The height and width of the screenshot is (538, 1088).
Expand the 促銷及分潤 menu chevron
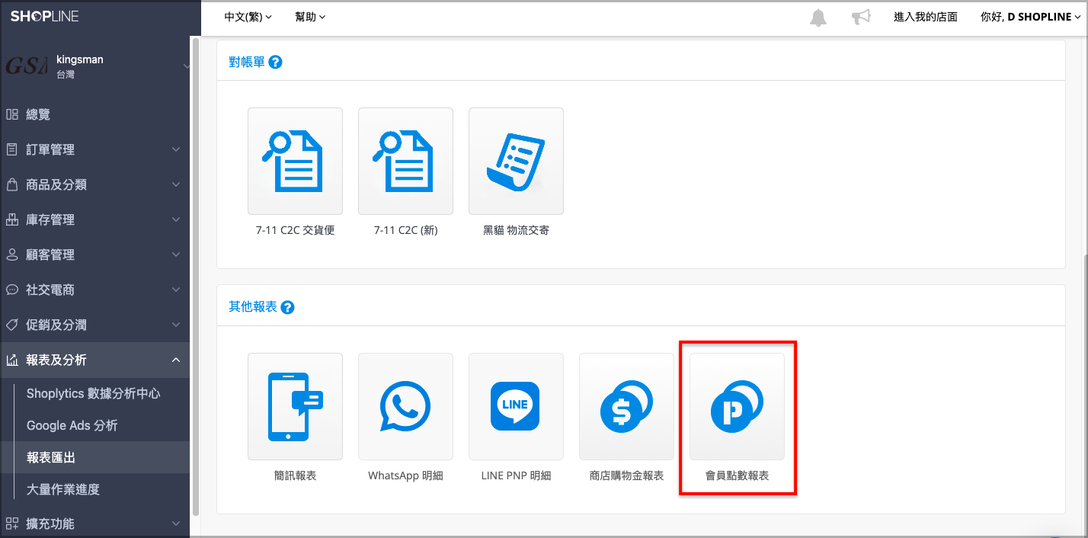pos(176,325)
